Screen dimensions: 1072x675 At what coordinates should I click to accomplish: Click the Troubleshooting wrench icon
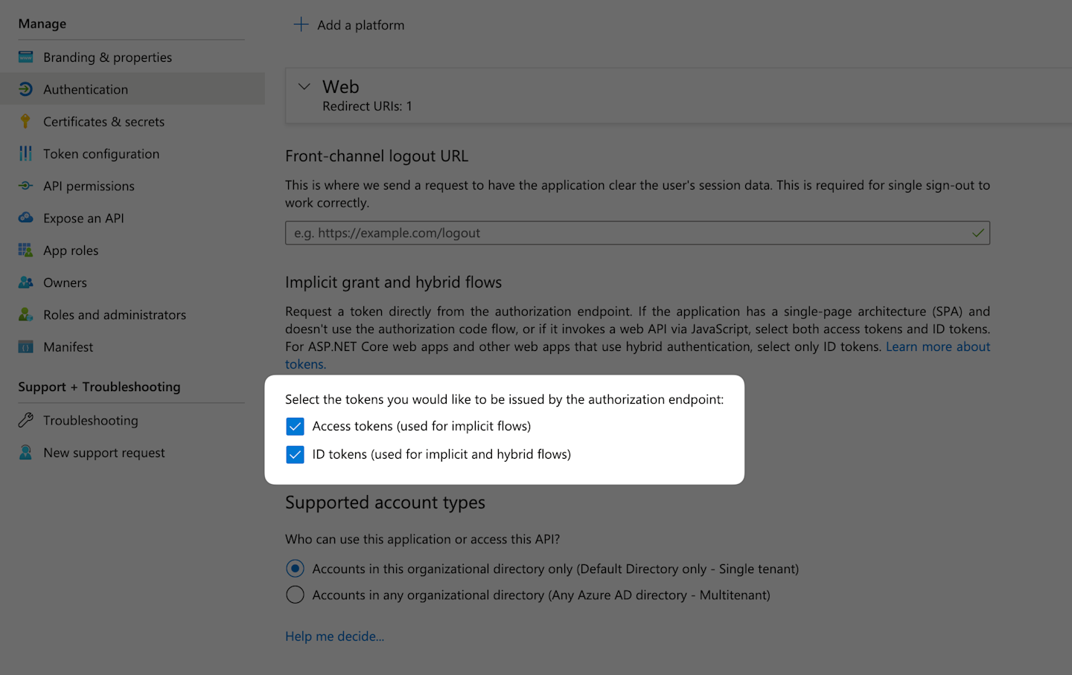tap(25, 420)
